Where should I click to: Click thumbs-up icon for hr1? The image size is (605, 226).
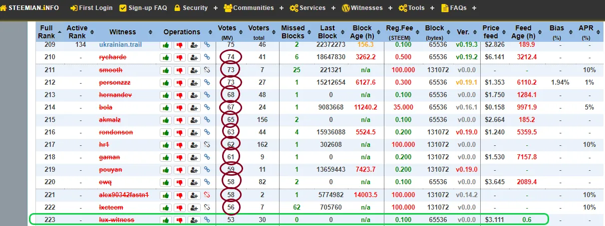tap(165, 145)
